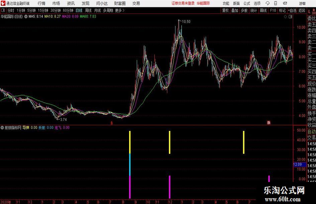The height and width of the screenshot is (204, 316).
Task: Click the 3.74 low price label
Action: (63, 120)
